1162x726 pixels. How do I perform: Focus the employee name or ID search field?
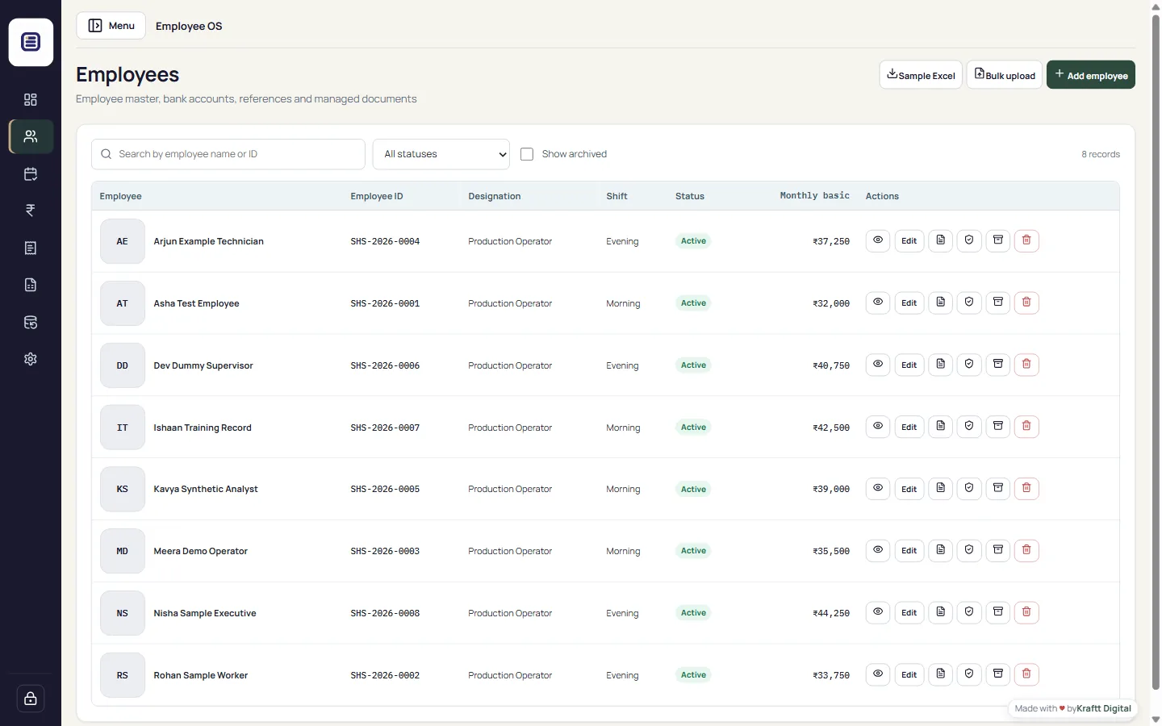[228, 154]
